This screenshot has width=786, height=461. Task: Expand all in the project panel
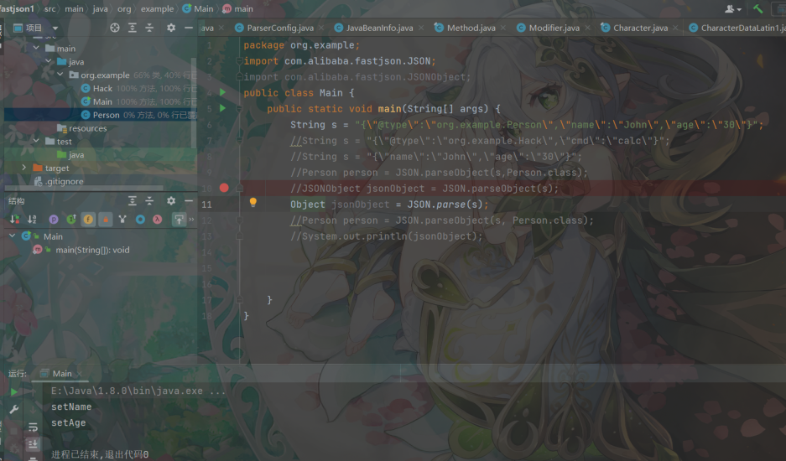coord(133,28)
